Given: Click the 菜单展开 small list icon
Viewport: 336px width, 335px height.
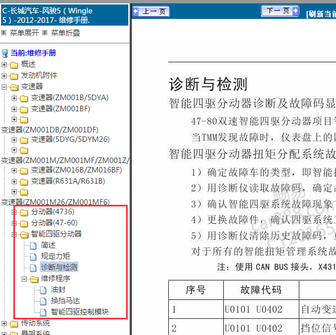Looking at the screenshot, I should [4, 33].
